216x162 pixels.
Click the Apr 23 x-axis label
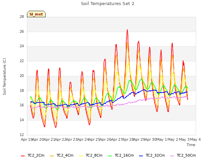(72, 139)
